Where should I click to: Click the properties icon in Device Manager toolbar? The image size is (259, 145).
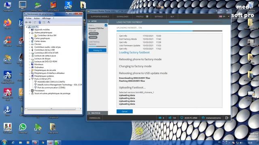(x=35, y=22)
